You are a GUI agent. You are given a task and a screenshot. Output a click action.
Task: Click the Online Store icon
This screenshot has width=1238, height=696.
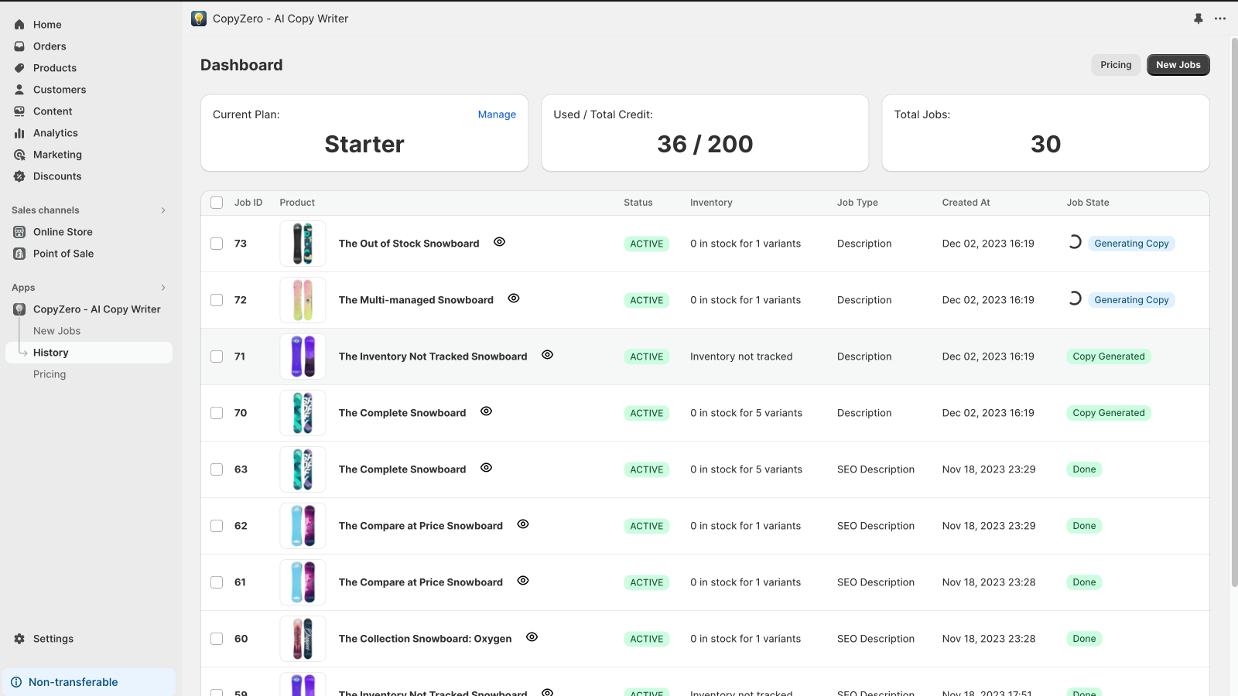pyautogui.click(x=19, y=232)
